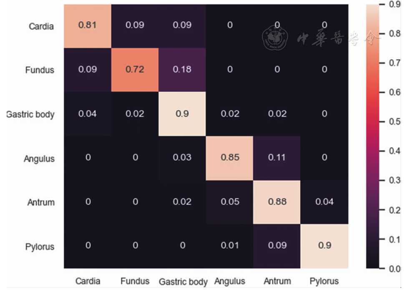Click the Angulus column label at bottom
The height and width of the screenshot is (290, 405).
point(230,281)
